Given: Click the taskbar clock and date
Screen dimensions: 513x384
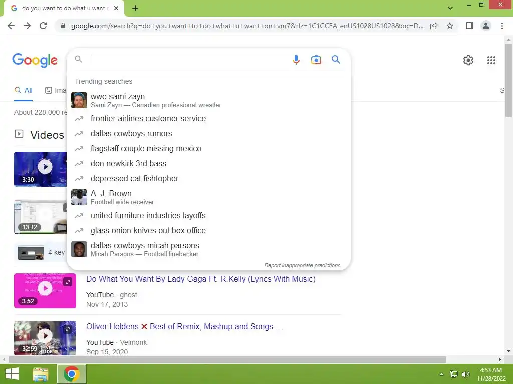Looking at the screenshot, I should click(491, 374).
